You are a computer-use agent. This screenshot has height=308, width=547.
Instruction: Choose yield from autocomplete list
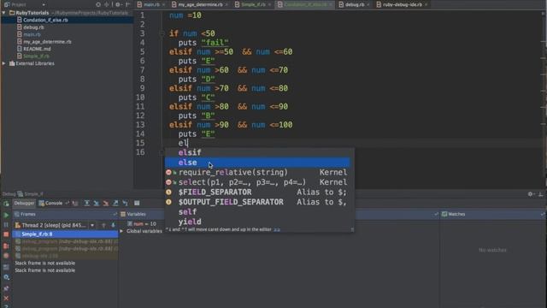(x=257, y=222)
